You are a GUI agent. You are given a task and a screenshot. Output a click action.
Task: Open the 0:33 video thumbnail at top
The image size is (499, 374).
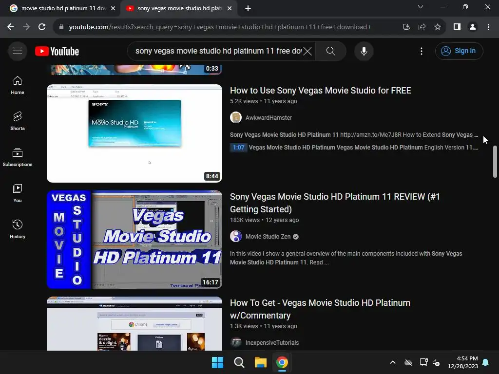[136, 69]
